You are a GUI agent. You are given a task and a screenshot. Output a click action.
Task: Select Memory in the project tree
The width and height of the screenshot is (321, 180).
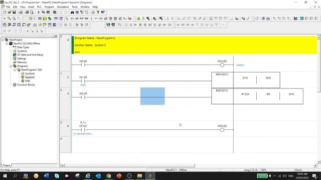click(22, 62)
